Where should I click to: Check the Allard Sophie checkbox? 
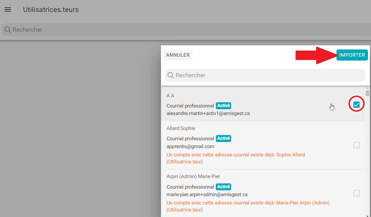[356, 145]
